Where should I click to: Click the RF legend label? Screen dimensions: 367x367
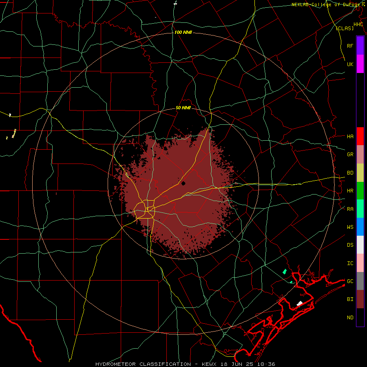[x=350, y=46]
